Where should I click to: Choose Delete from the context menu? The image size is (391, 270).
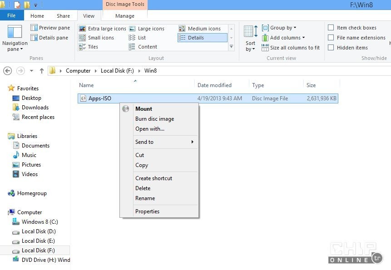point(159,188)
